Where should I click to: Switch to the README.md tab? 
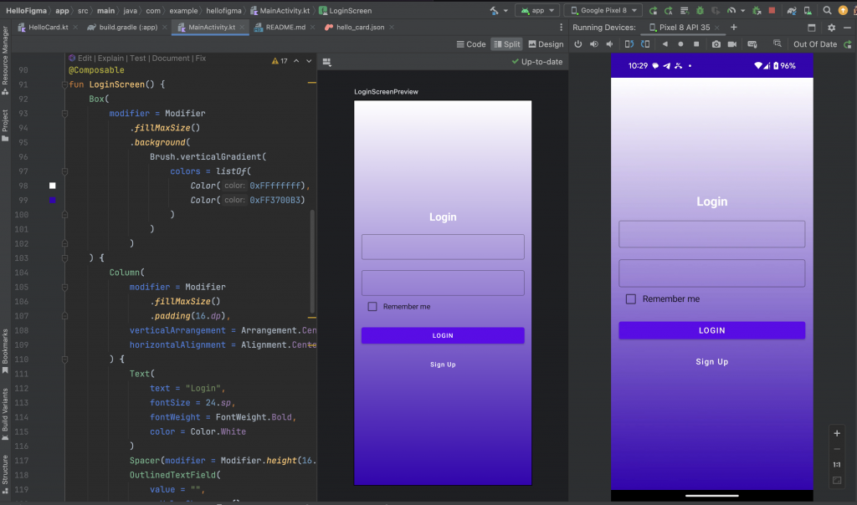click(x=285, y=27)
